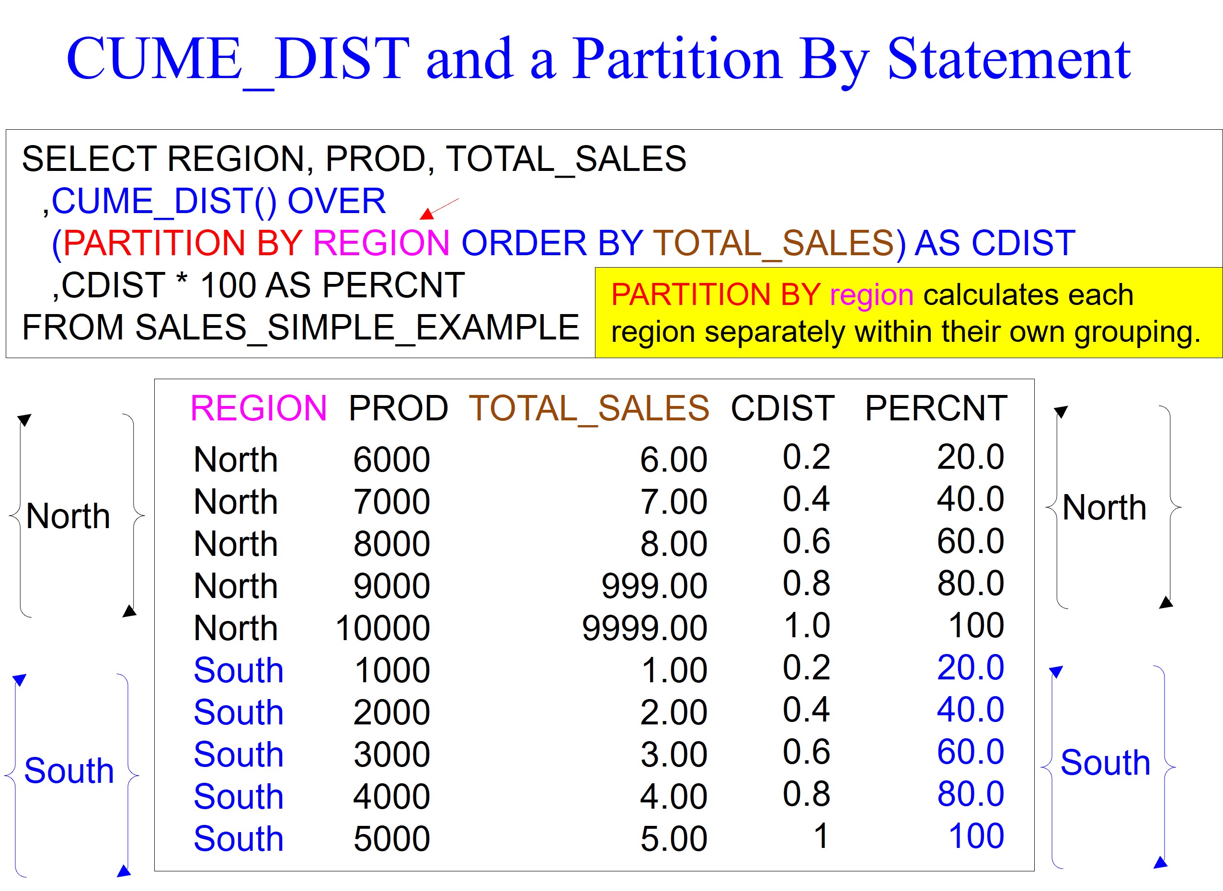Click the PROD value 10000
Screen dimensions: 1223x891
coord(383,628)
